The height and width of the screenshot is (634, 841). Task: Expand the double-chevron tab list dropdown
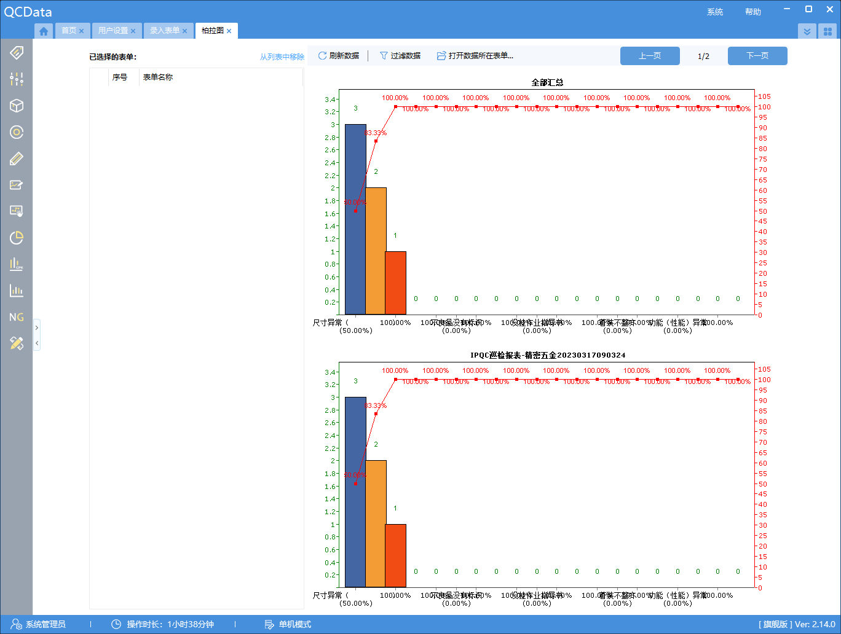pos(807,31)
